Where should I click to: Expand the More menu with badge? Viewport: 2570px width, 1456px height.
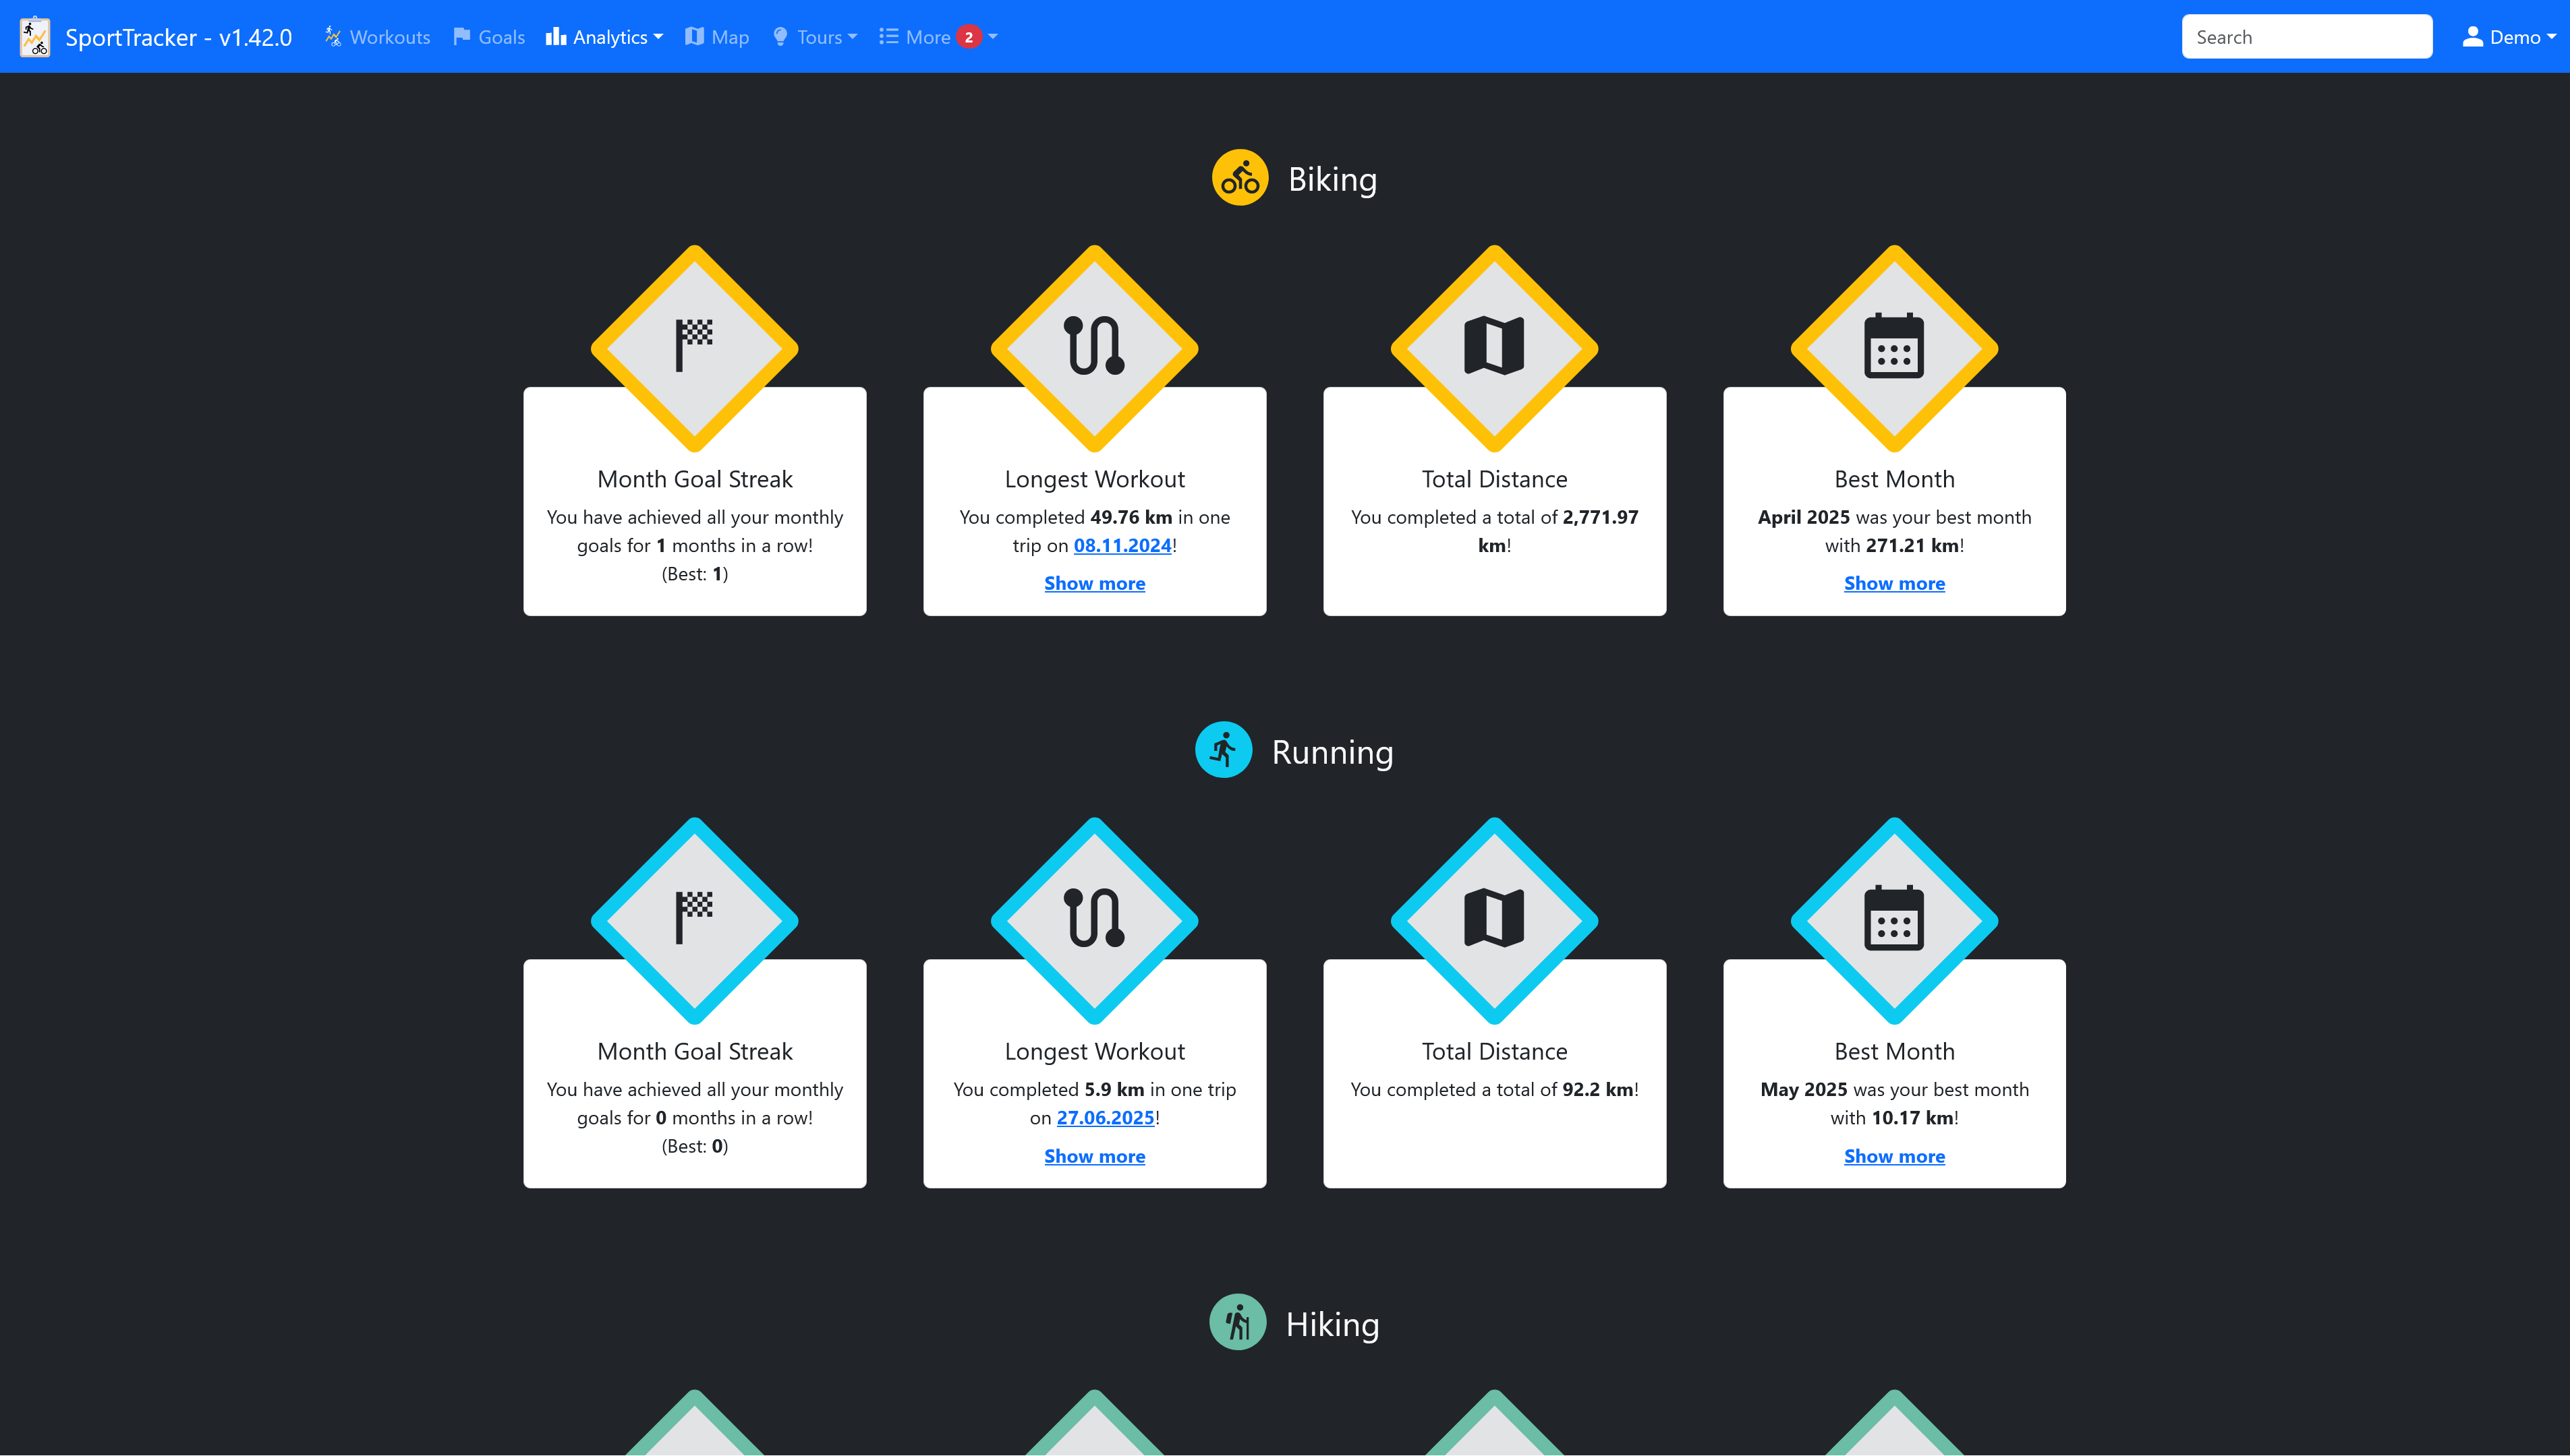[938, 37]
